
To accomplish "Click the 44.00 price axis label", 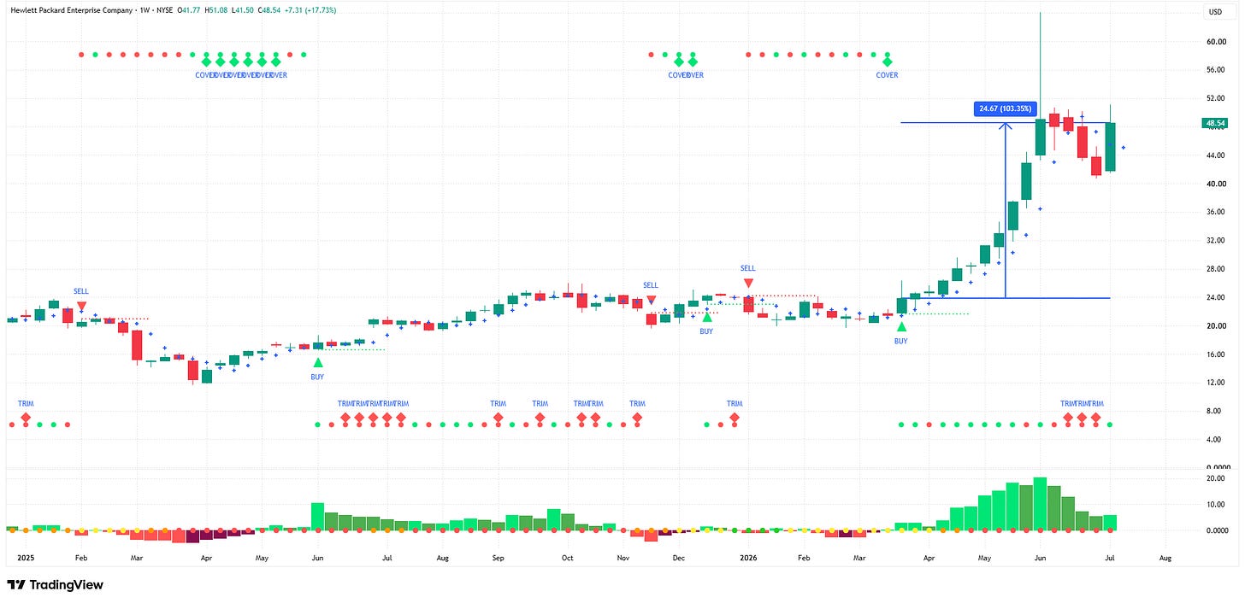I will pos(1218,155).
